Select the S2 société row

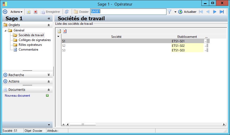tap(116, 46)
